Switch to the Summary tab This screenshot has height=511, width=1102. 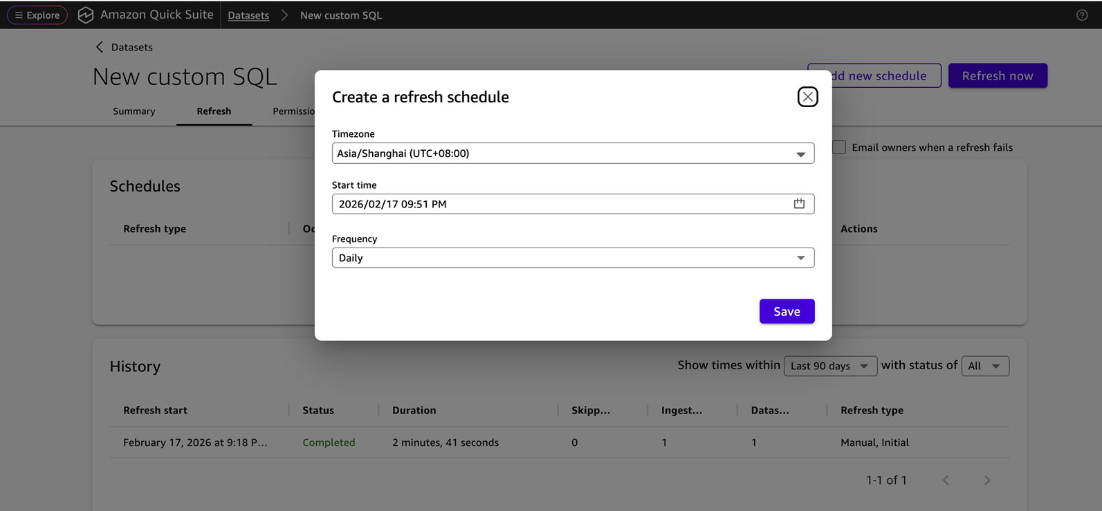point(134,111)
